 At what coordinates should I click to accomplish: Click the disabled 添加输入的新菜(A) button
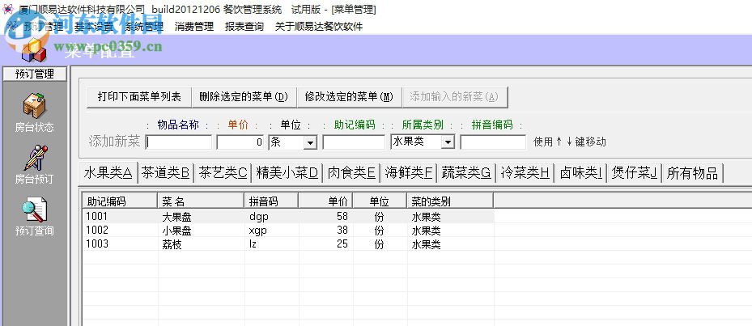454,97
